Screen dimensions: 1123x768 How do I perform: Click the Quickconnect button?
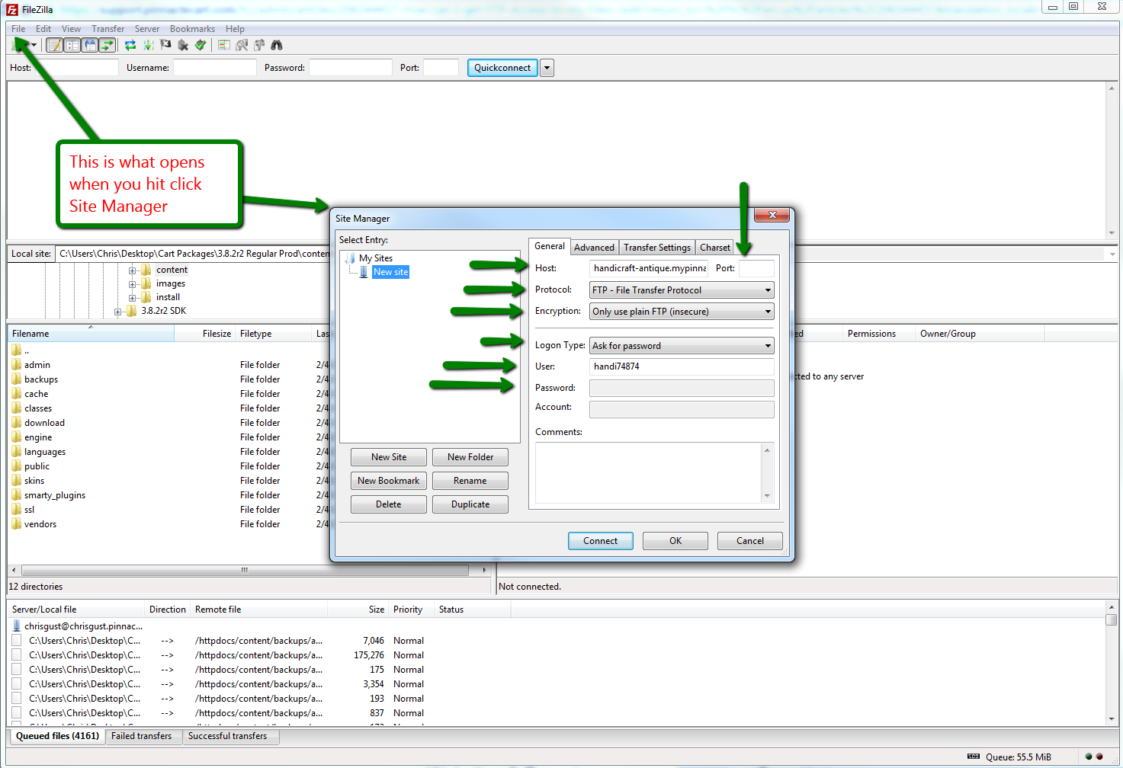coord(502,68)
